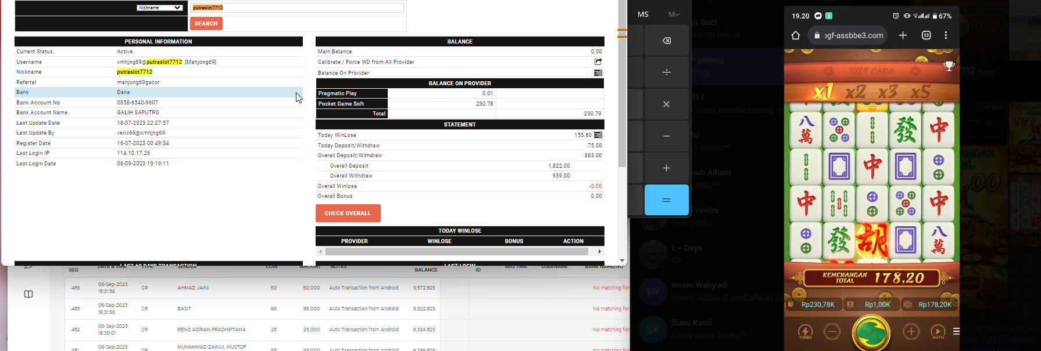Click the CHECK OVERALL button
The width and height of the screenshot is (1041, 351).
coord(348,213)
